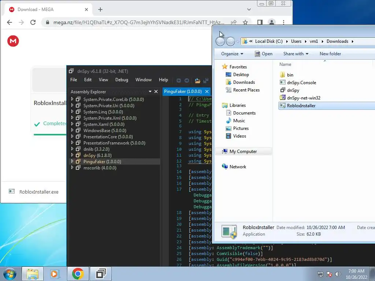Image resolution: width=375 pixels, height=281 pixels.
Task: Open dnSpy View menu
Action: click(x=103, y=80)
